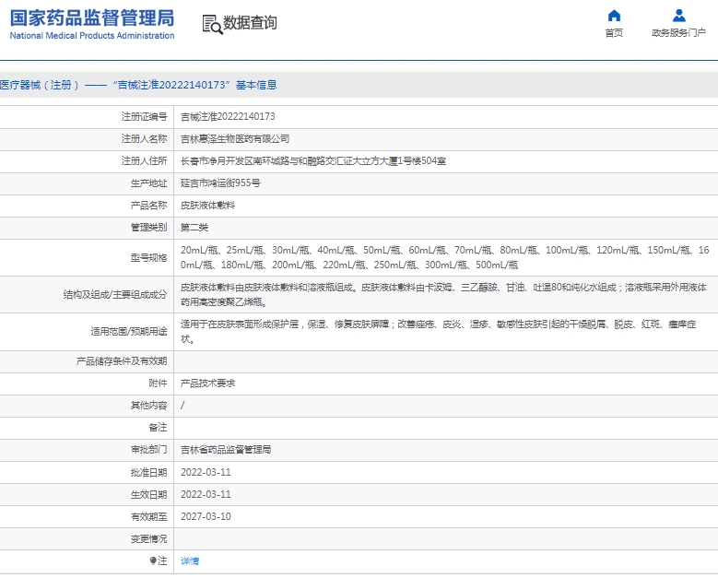The width and height of the screenshot is (718, 578).
Task: Click the 批准日期 row label
Action: (148, 472)
